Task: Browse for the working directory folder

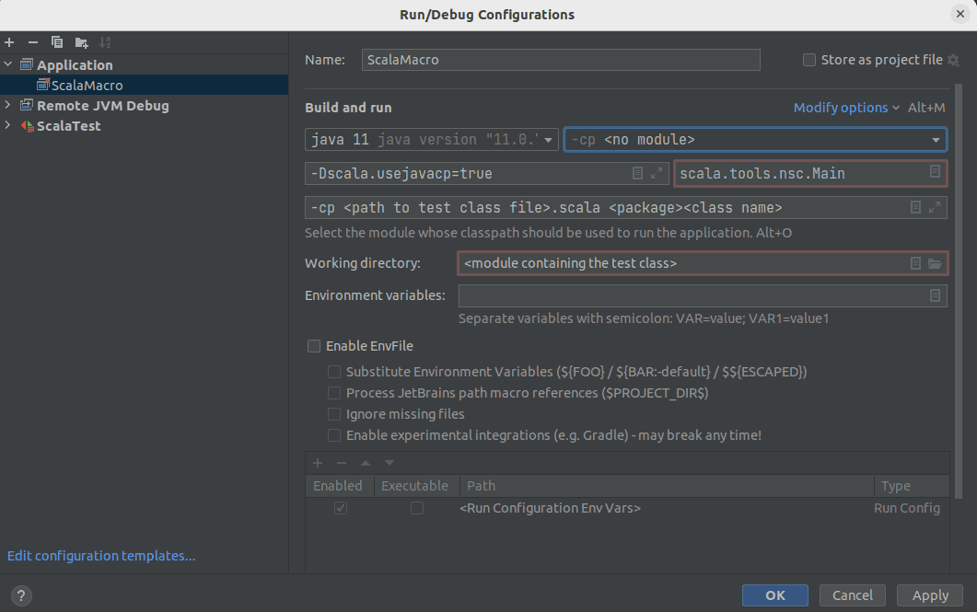Action: tap(935, 263)
